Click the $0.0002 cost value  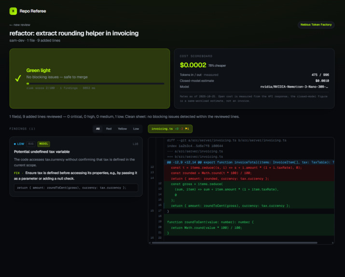point(193,65)
